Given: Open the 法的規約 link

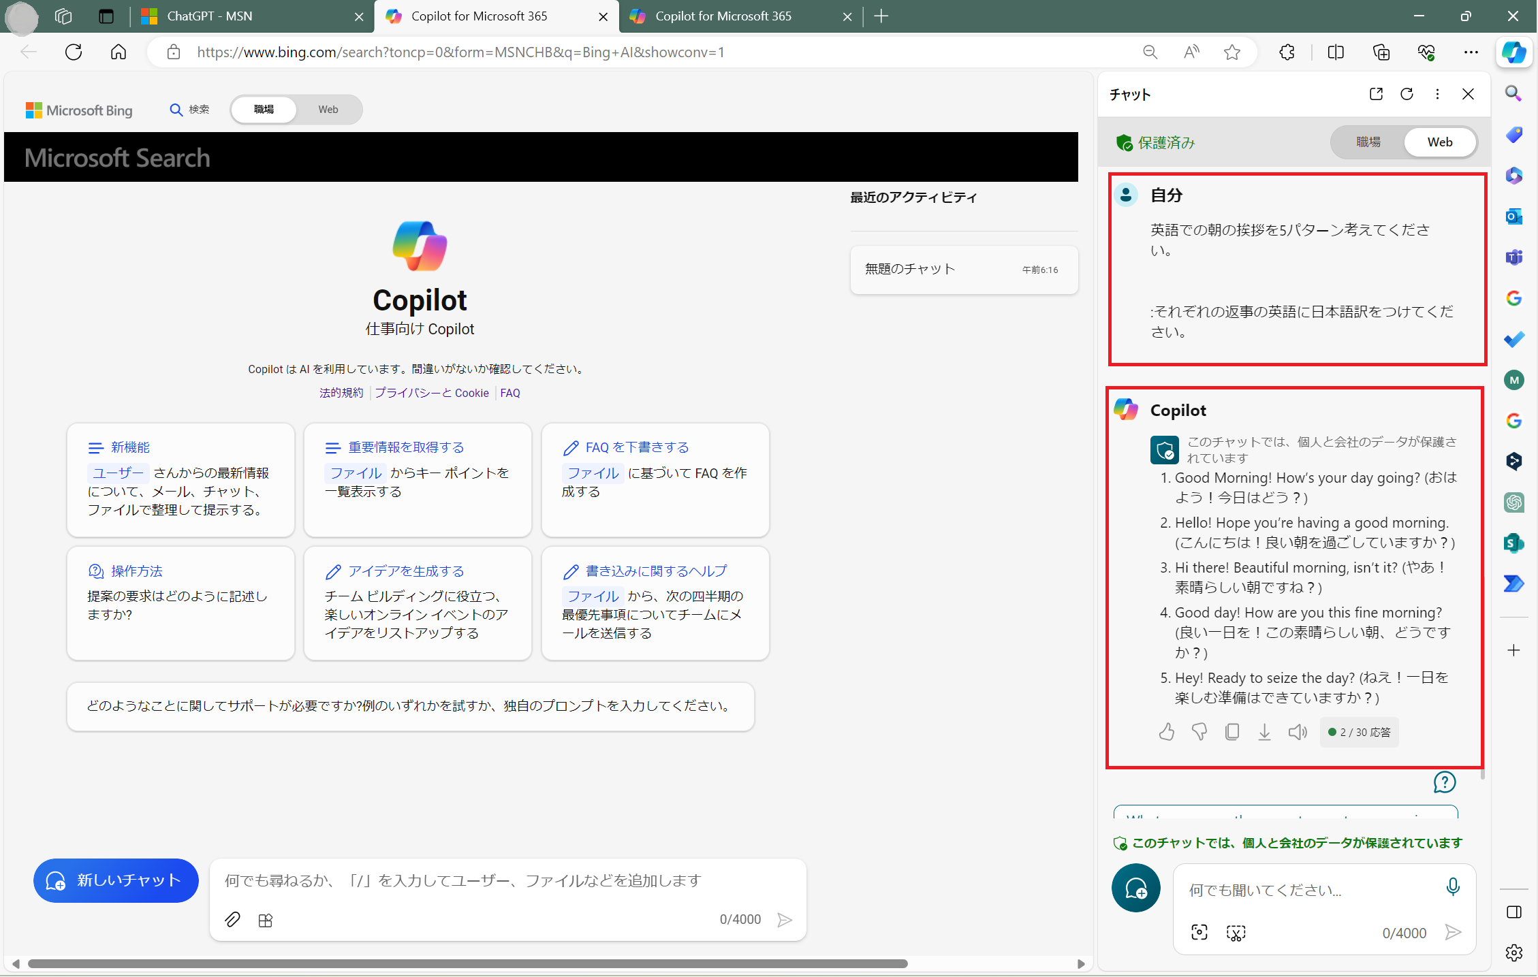Looking at the screenshot, I should pos(341,393).
